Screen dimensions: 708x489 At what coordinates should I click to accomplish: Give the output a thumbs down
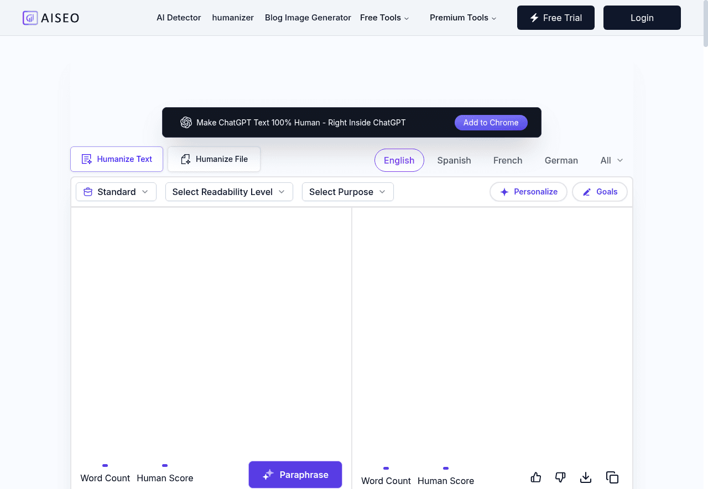pyautogui.click(x=560, y=477)
